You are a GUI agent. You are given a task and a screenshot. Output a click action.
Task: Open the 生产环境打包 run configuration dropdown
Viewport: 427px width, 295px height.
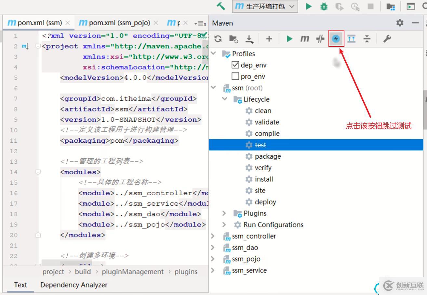coord(265,6)
